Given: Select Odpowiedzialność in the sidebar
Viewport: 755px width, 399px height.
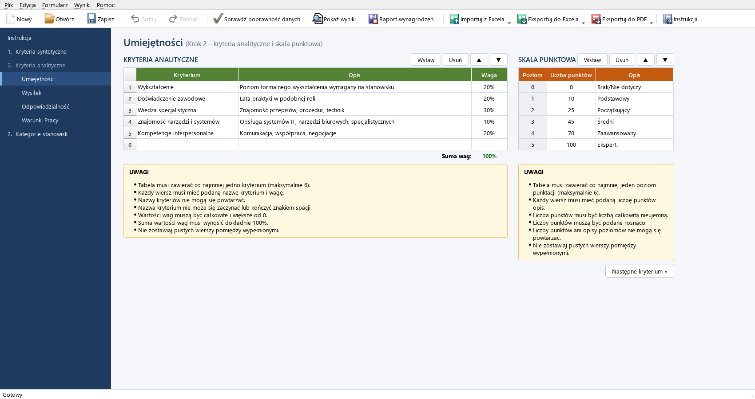Looking at the screenshot, I should pyautogui.click(x=56, y=106).
